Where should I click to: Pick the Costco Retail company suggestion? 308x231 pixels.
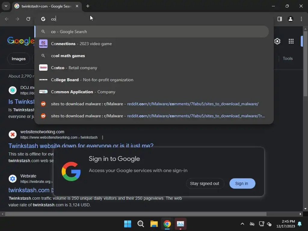[x=152, y=68]
